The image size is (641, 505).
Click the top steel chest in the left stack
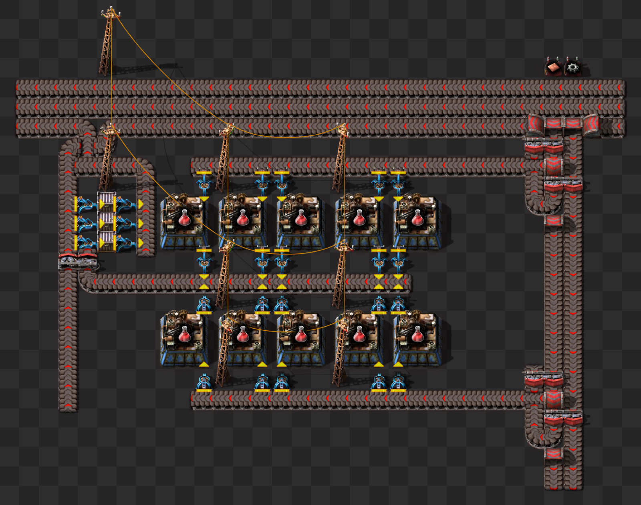pos(107,202)
